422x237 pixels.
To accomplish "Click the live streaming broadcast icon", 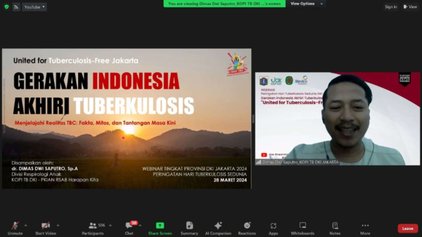I will 16,7.
